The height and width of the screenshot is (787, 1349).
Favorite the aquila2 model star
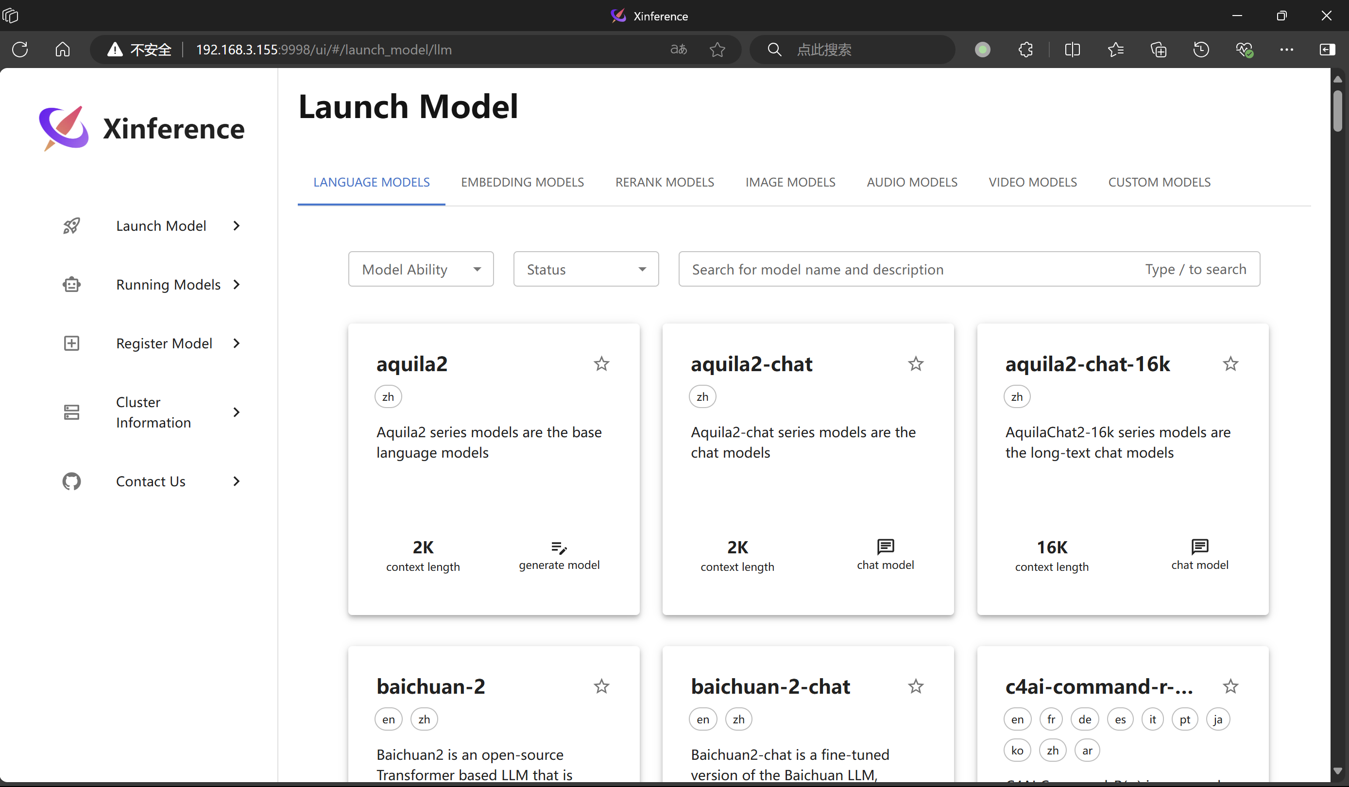pos(601,364)
